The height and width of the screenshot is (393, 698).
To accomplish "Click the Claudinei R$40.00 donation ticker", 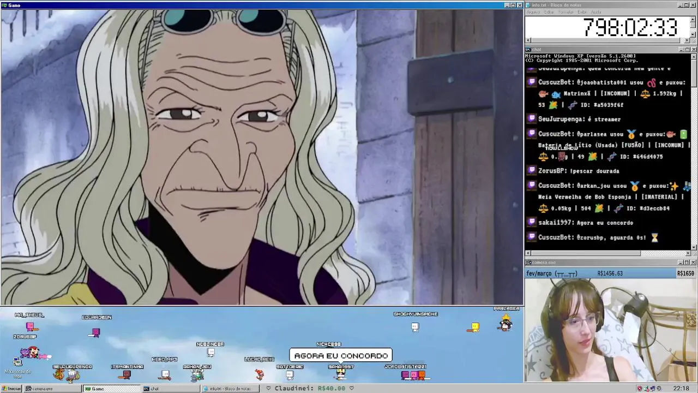I will click(x=310, y=389).
